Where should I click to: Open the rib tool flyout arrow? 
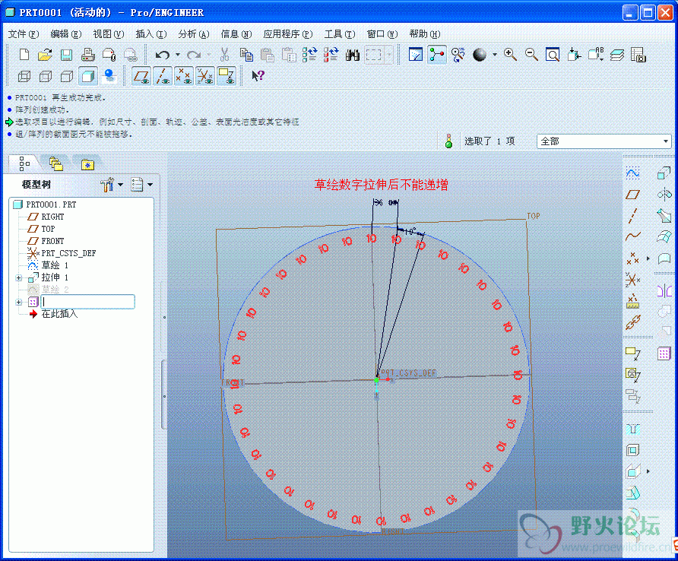648,471
